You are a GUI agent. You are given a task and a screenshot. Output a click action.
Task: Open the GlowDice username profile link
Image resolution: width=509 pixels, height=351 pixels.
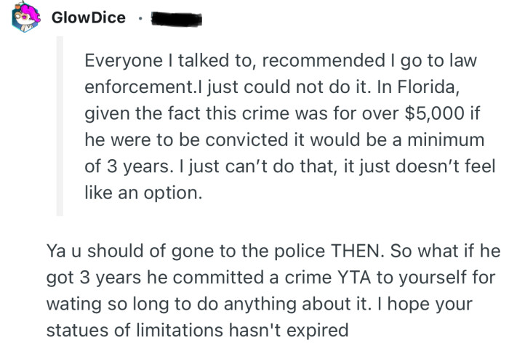pyautogui.click(x=89, y=18)
